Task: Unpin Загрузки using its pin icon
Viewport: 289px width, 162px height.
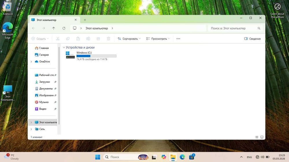Action: [x=55, y=82]
